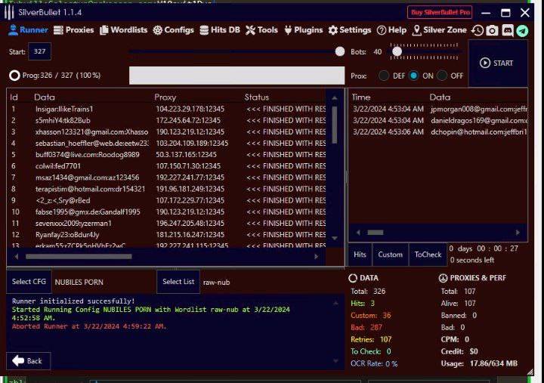This screenshot has width=544, height=383.
Task: Switch to the ToCheck results tab
Action: click(428, 255)
